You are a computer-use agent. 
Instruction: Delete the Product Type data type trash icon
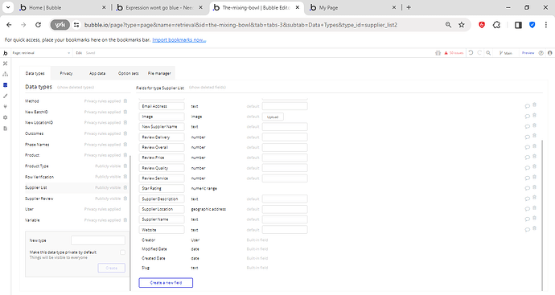point(125,166)
